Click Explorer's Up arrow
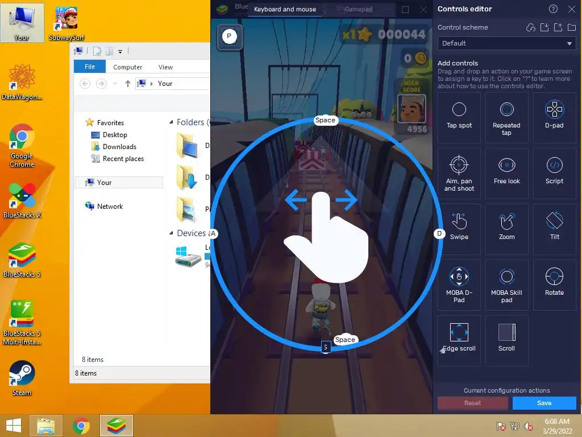Image resolution: width=582 pixels, height=437 pixels. pos(128,84)
